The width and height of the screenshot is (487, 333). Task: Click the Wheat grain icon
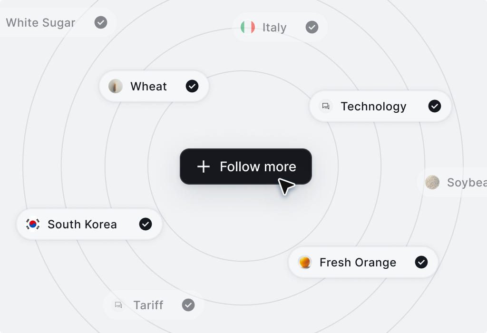(116, 86)
